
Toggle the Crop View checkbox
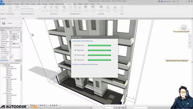point(10,49)
